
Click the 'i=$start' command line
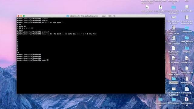click(x=33, y=32)
